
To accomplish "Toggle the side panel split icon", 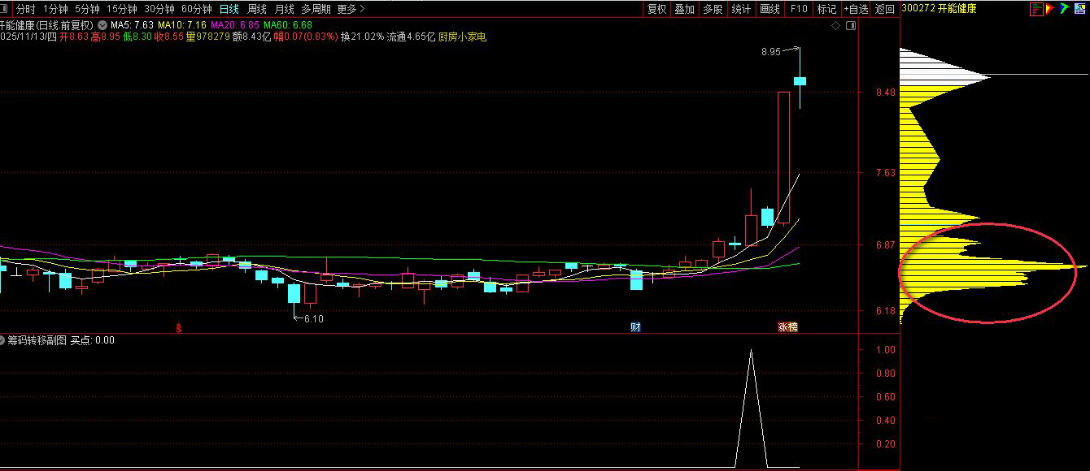I will click(851, 26).
